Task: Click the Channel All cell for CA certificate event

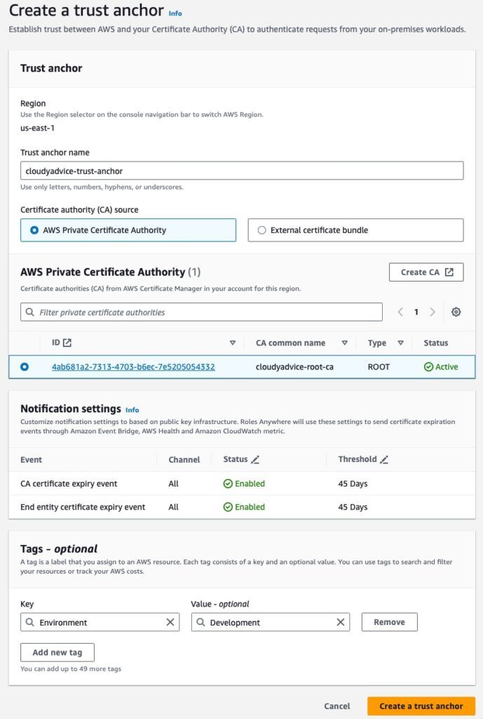Action: (x=174, y=484)
